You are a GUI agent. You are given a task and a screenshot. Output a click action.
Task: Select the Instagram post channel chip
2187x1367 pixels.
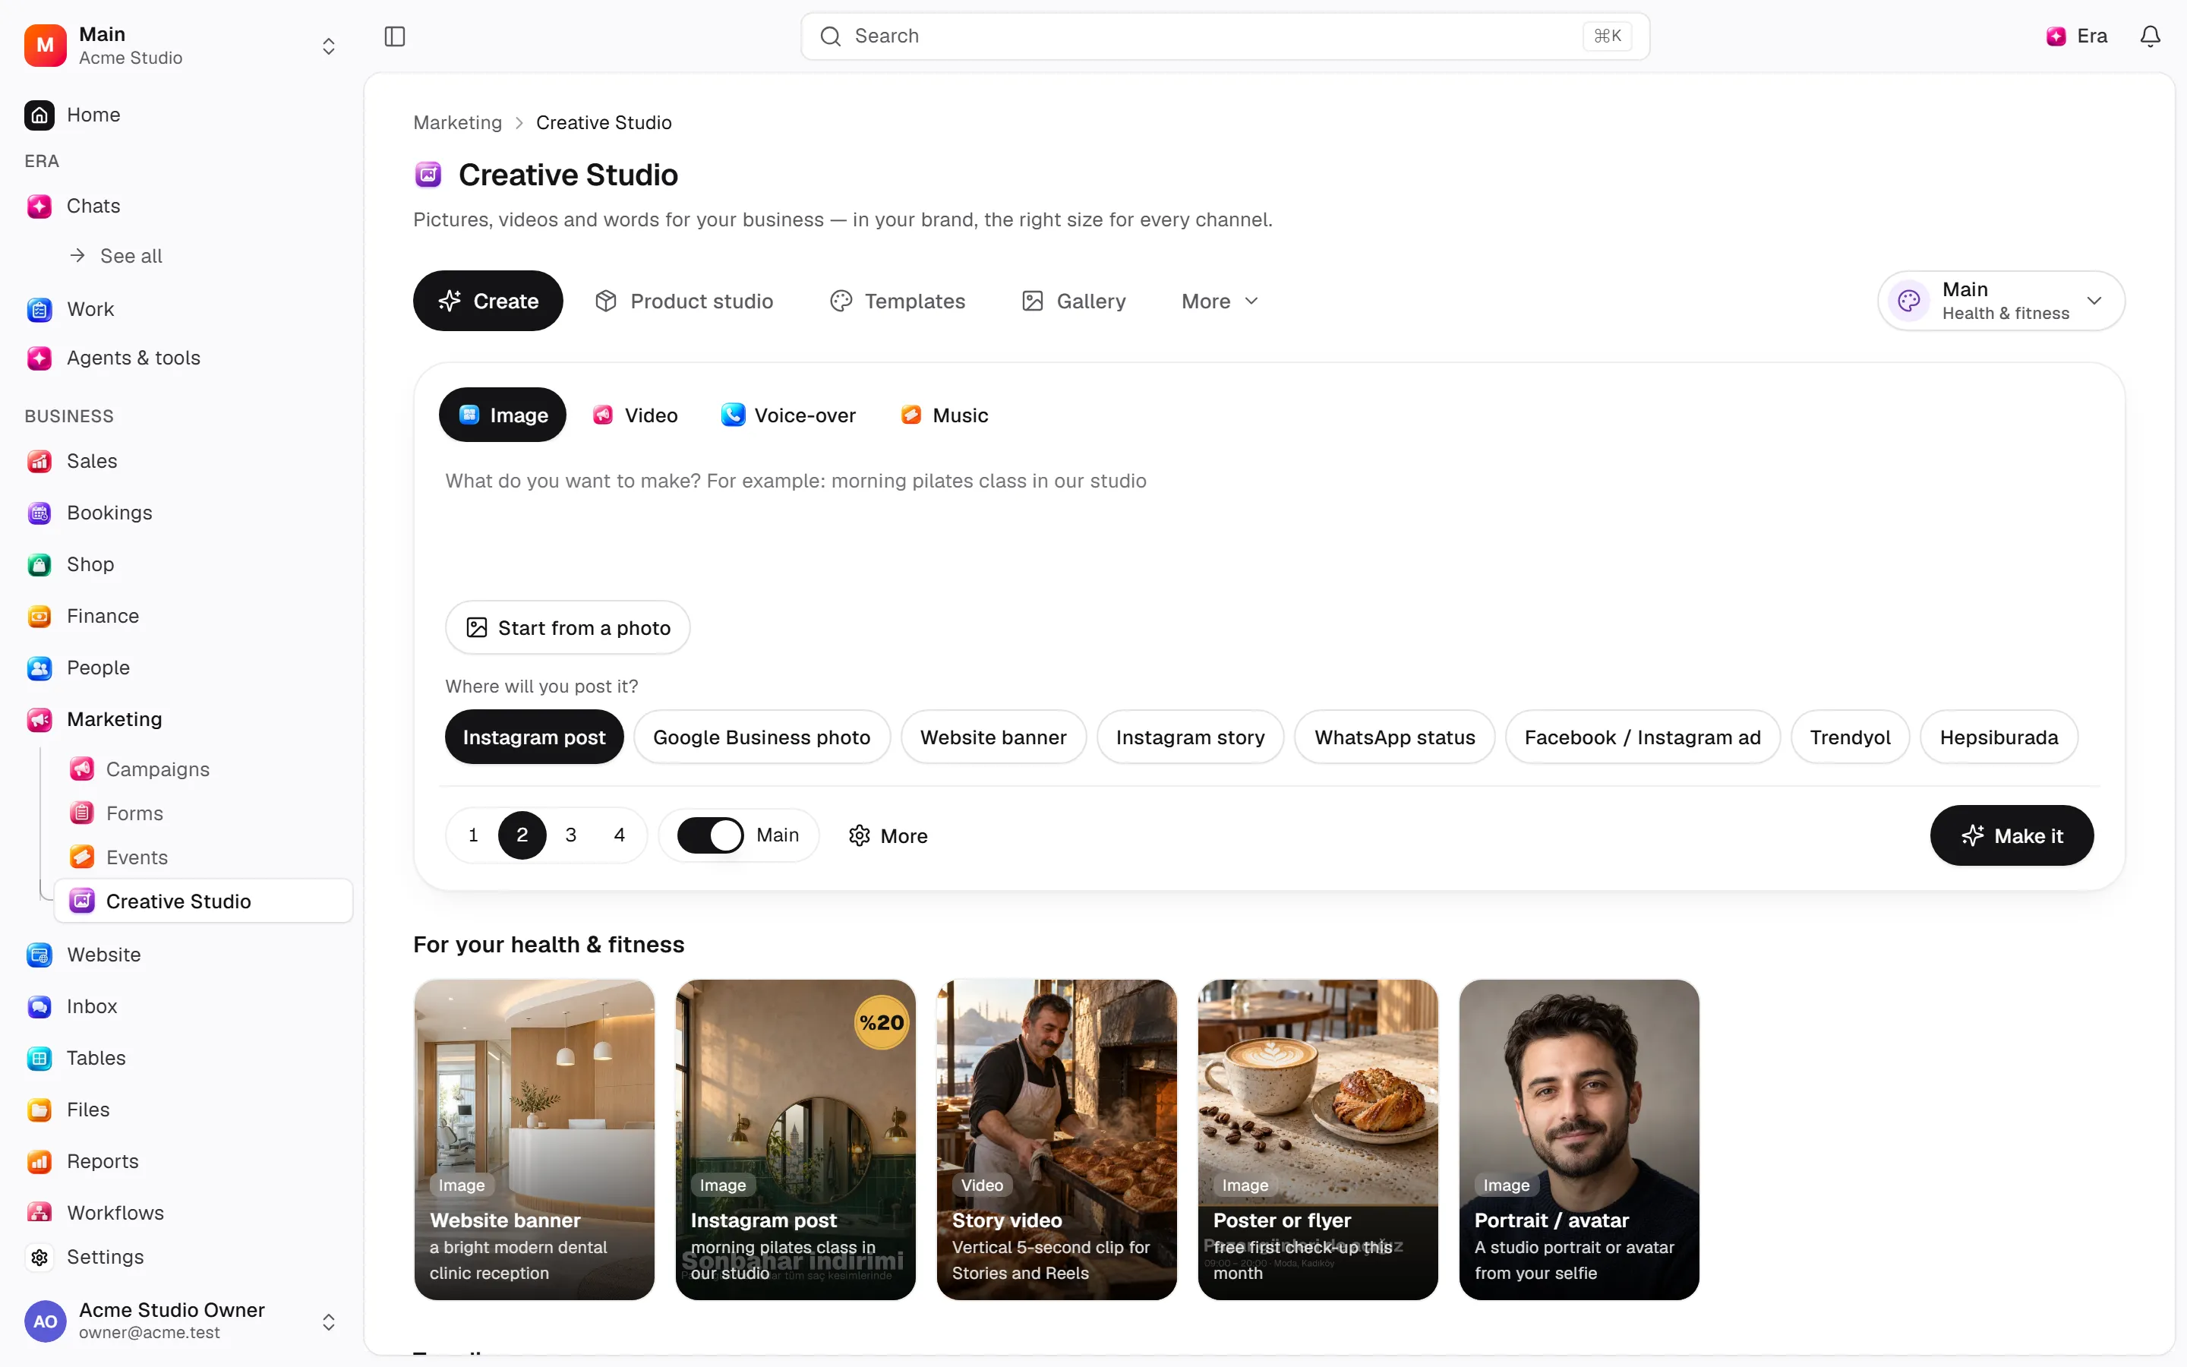[x=534, y=737]
